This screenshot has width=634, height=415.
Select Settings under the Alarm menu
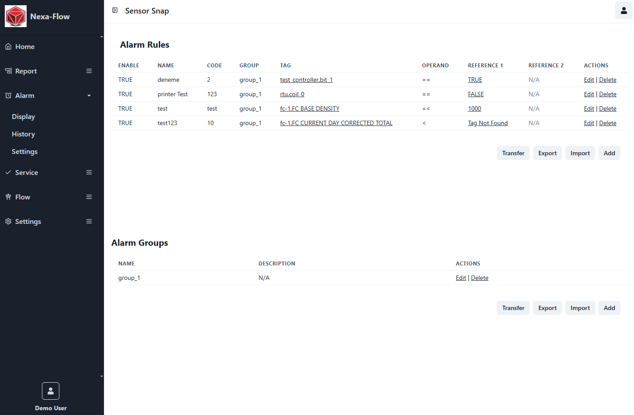25,151
